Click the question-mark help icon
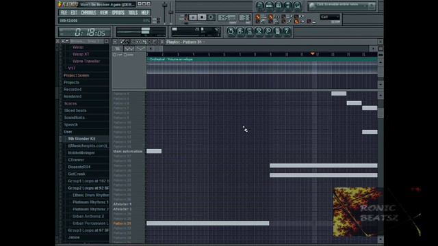 [x=287, y=31]
